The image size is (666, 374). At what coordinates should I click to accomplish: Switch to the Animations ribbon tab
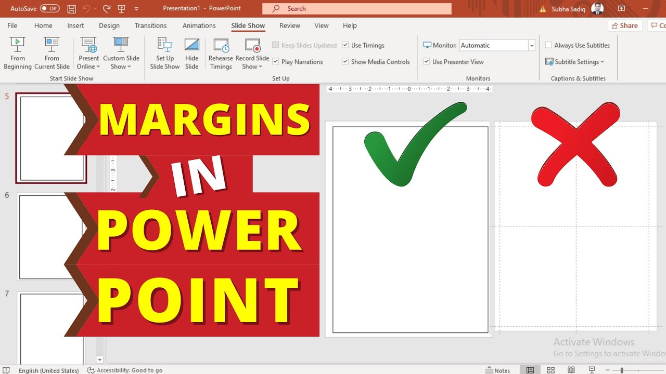click(199, 25)
